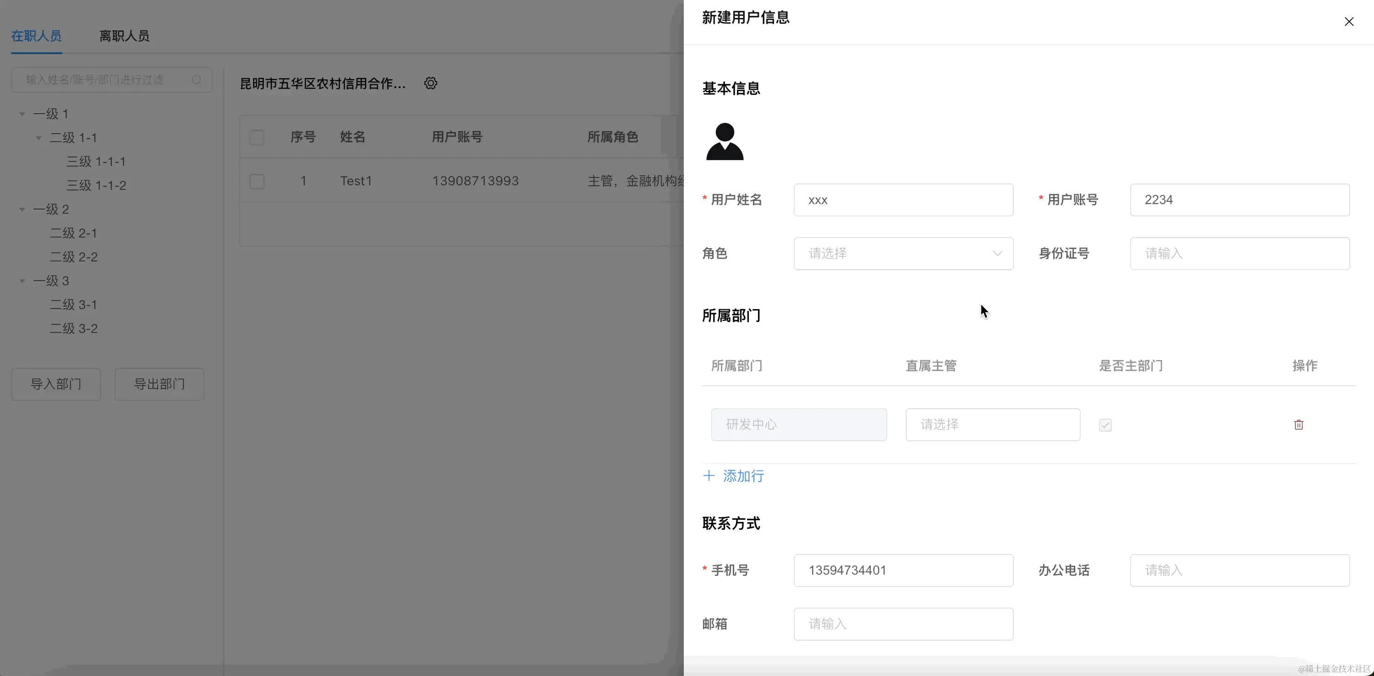Click the 身份证号 input field
1374x676 pixels.
click(x=1239, y=254)
